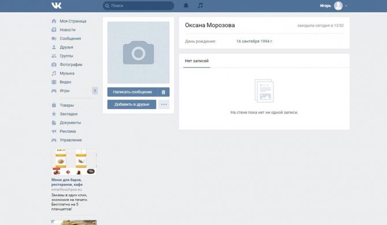Focus the Поиск search field
This screenshot has width=387, height=225.
tap(139, 6)
